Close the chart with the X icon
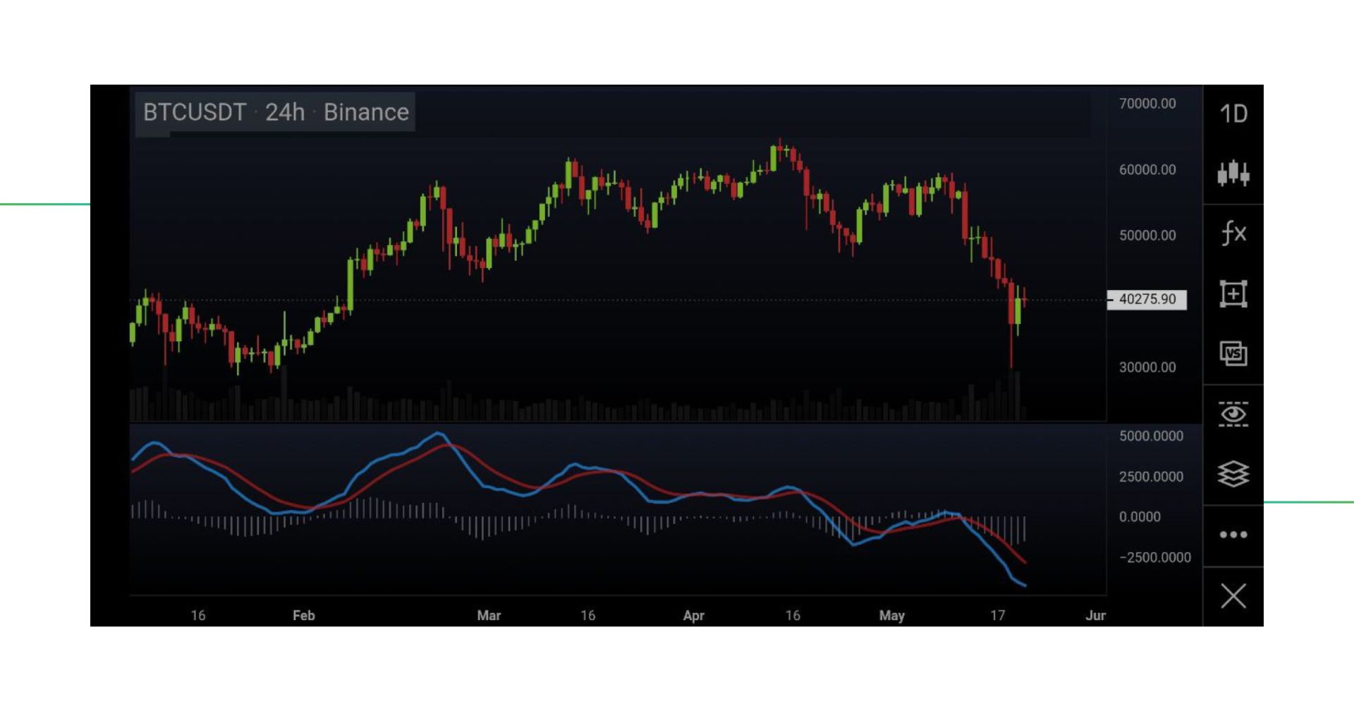This screenshot has width=1354, height=711. coord(1233,596)
